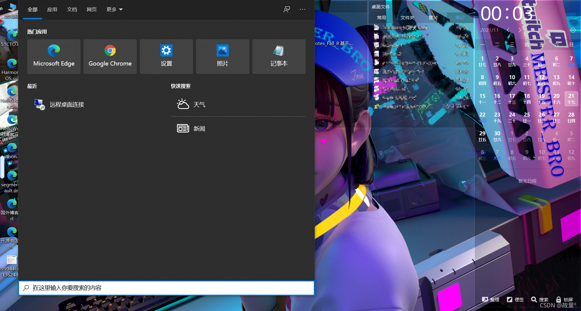Select 常用 tab in desktop files panel
The height and width of the screenshot is (311, 581).
click(x=382, y=18)
